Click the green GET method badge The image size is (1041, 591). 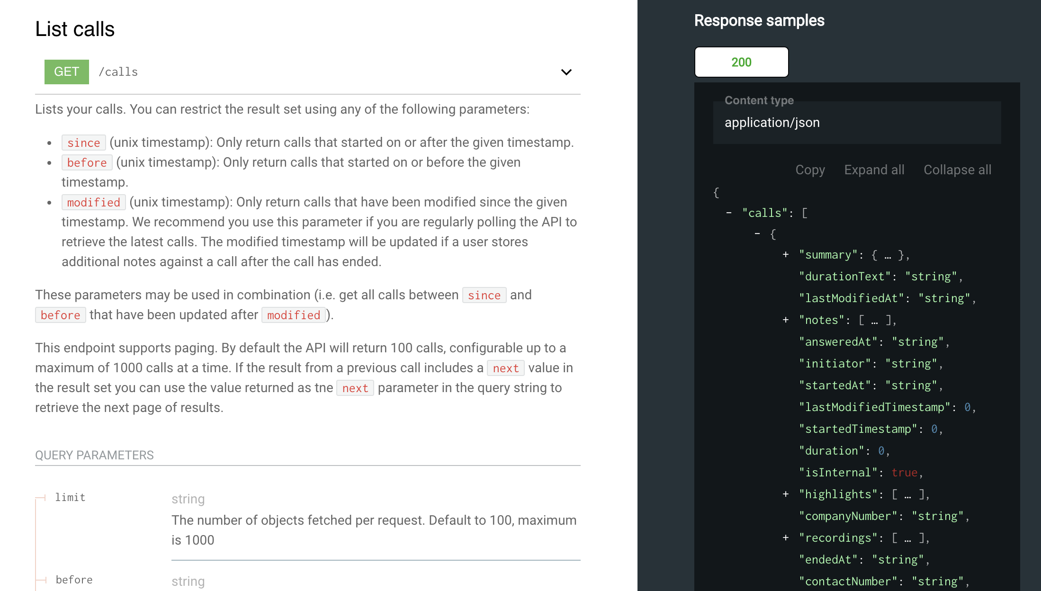tap(66, 72)
